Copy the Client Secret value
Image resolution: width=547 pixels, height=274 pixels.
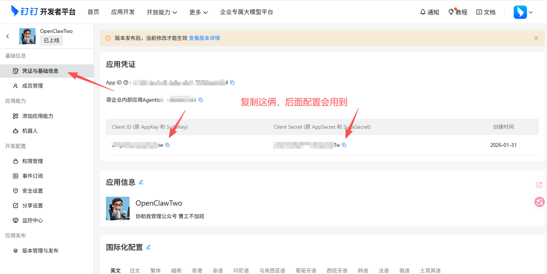tap(344, 145)
